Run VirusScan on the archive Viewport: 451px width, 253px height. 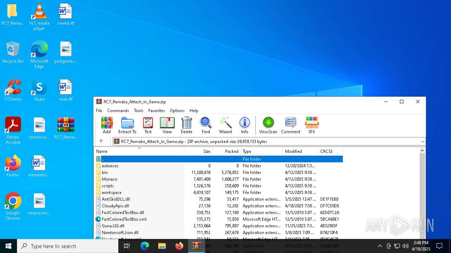tap(268, 125)
